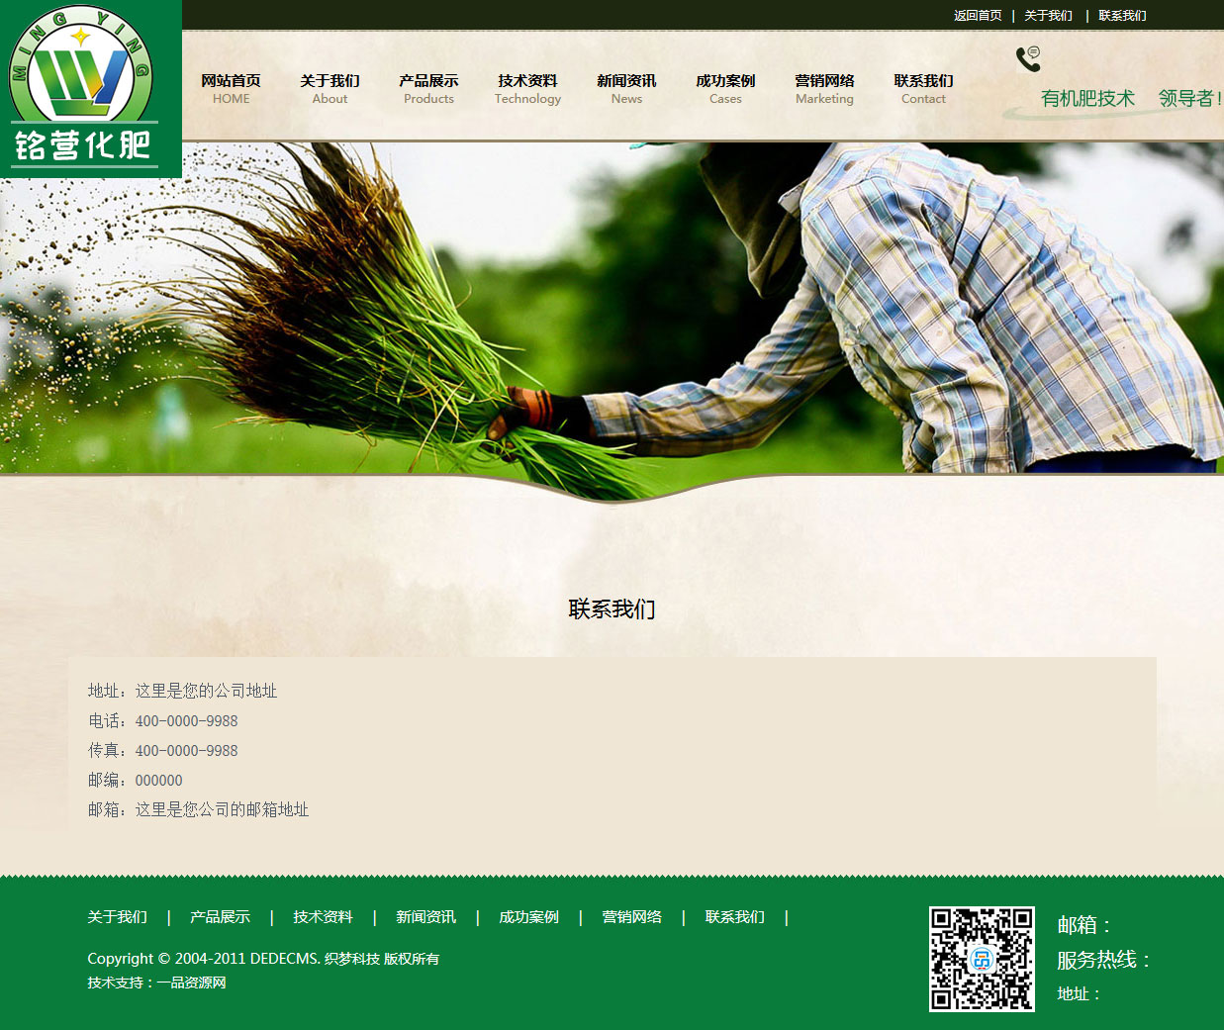Open 新闻资讯 News navigation item
The image size is (1224, 1030).
click(626, 88)
